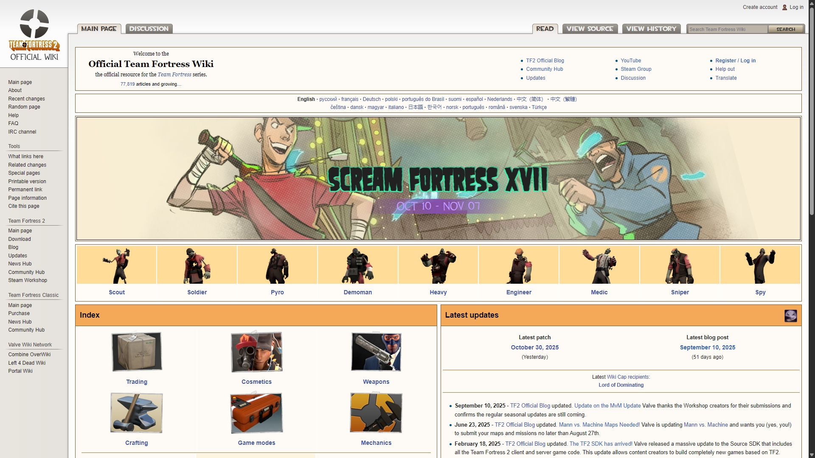Image resolution: width=815 pixels, height=458 pixels.
Task: Click the Team Fortress 2 wiki logo
Action: [x=34, y=35]
